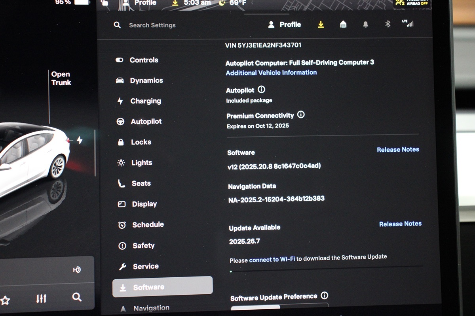The height and width of the screenshot is (316, 475).
Task: Tap the equalizer sliders icon at bottom left
Action: pos(41,298)
